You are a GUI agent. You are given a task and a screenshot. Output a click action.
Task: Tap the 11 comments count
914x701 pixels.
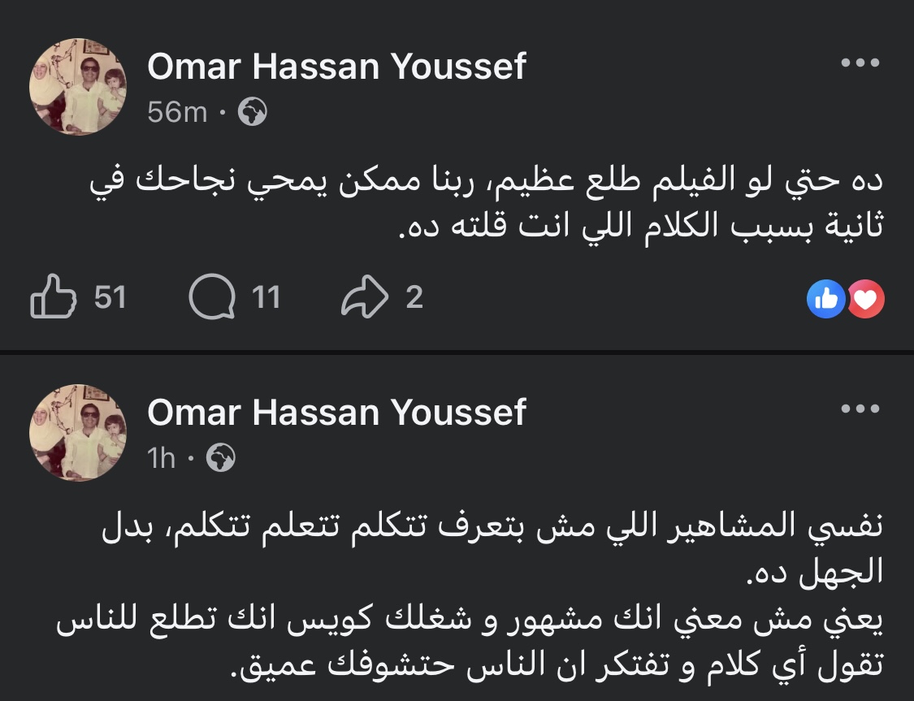coord(266,298)
